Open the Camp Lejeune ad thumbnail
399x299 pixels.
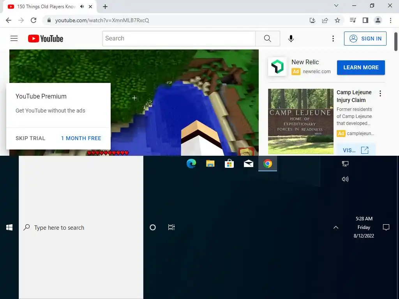pos(300,121)
